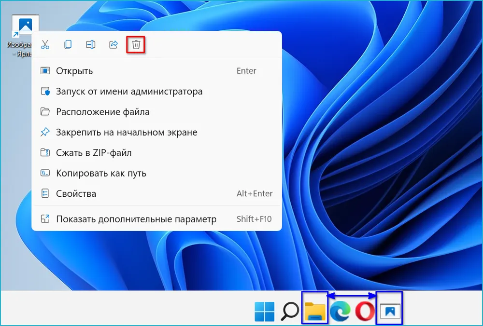Open 'Свойства' from the context menu
Viewport: 483px width, 326px height.
click(x=76, y=194)
